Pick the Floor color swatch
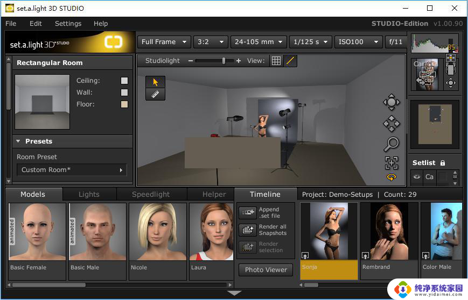The width and height of the screenshot is (468, 300). click(x=124, y=104)
